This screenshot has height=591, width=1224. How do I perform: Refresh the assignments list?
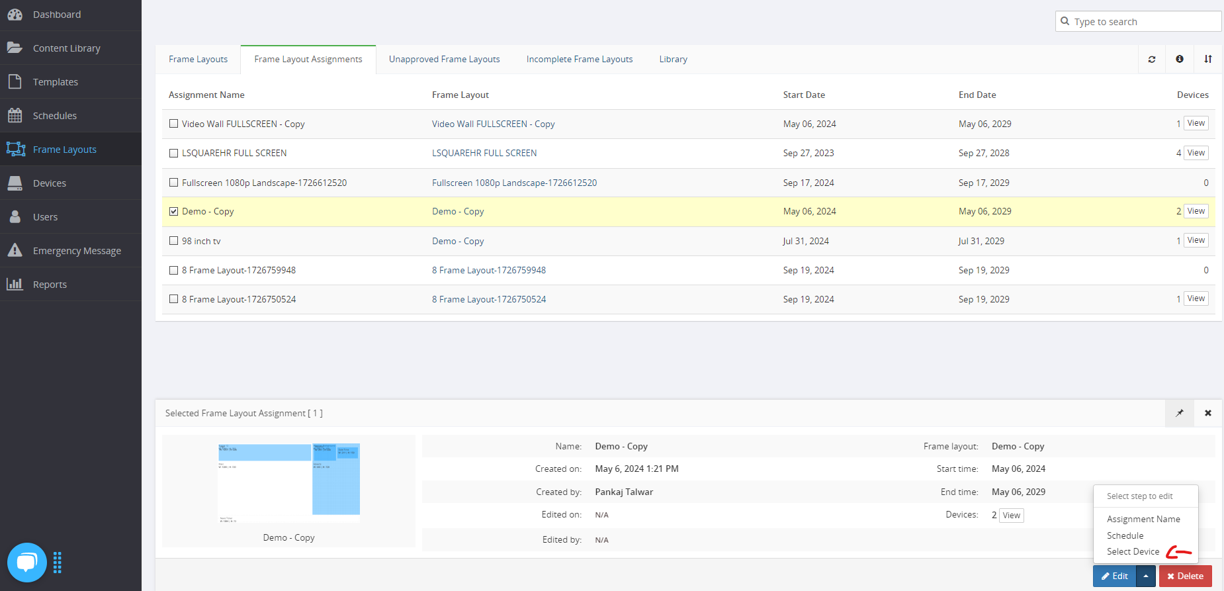(x=1152, y=59)
